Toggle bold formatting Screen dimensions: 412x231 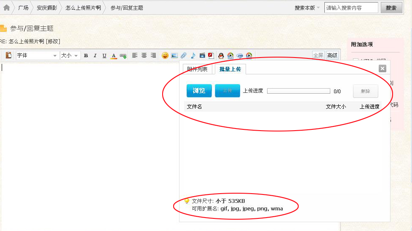coord(86,55)
